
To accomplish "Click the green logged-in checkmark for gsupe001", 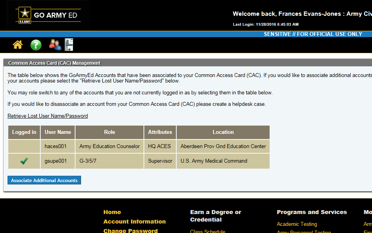I will 24,161.
